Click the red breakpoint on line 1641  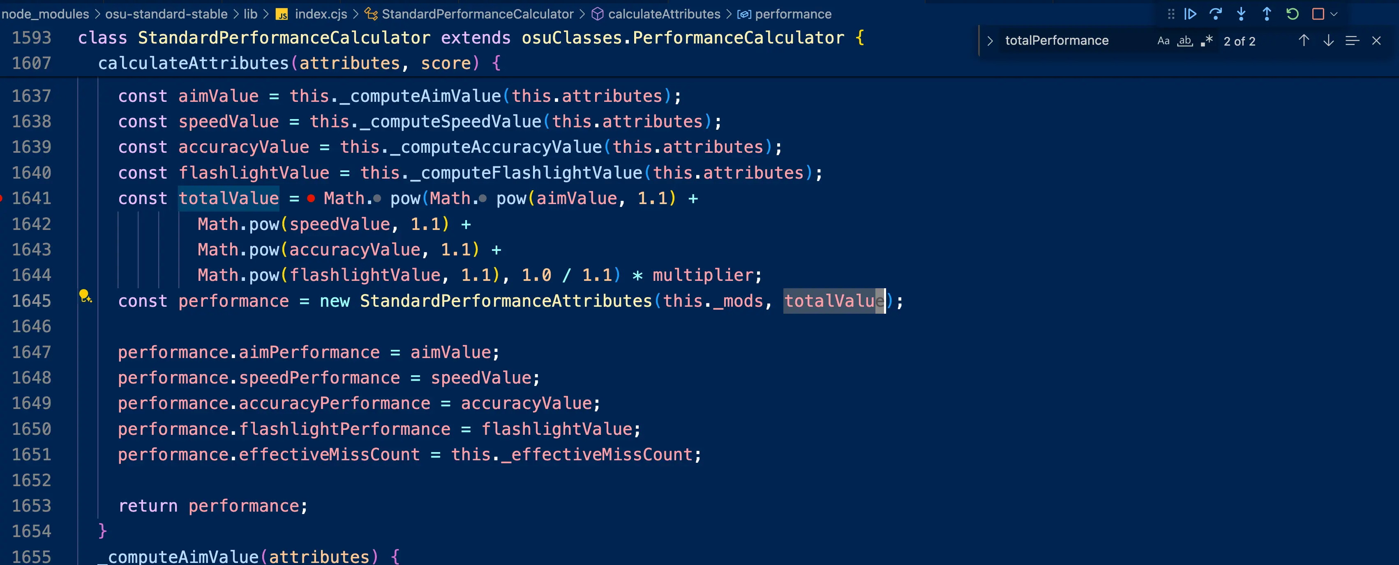[1, 199]
